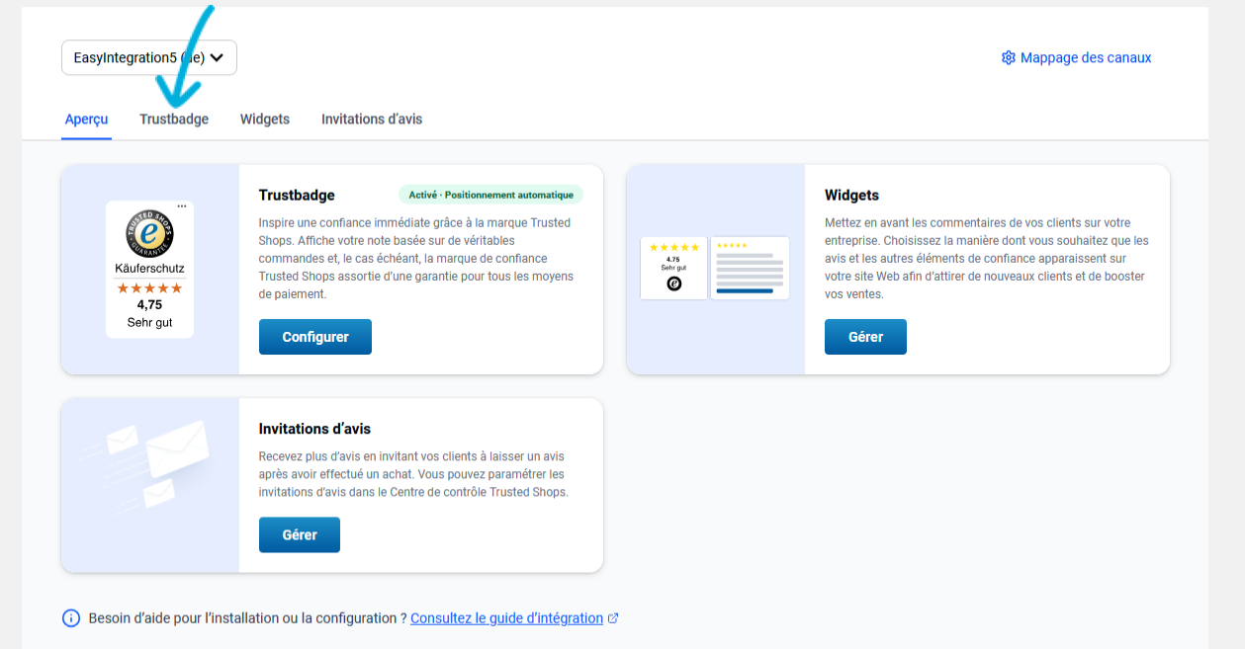This screenshot has height=649, width=1245.
Task: Switch to the Aperçu tab
Action: pos(86,120)
